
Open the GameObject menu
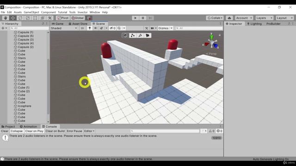[x=31, y=12]
